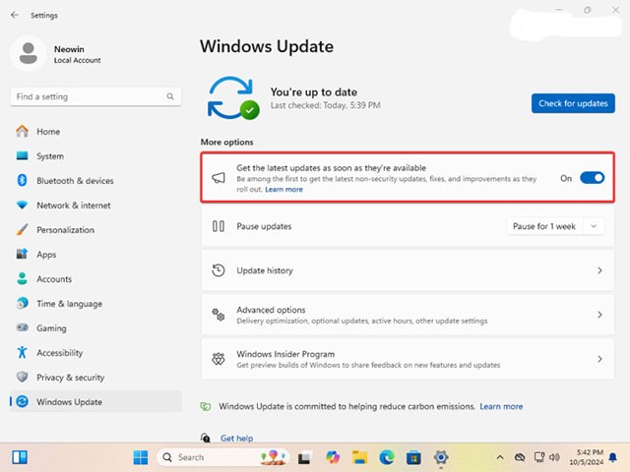This screenshot has height=472, width=630.
Task: Click the search magnifier in Find a setting
Action: pyautogui.click(x=170, y=96)
